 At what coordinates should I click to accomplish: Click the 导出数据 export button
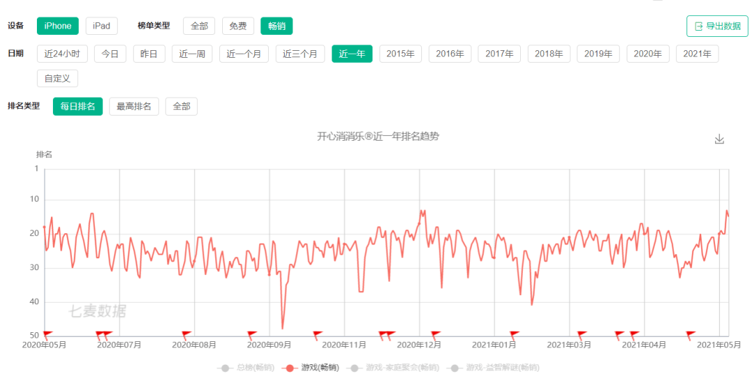click(716, 26)
